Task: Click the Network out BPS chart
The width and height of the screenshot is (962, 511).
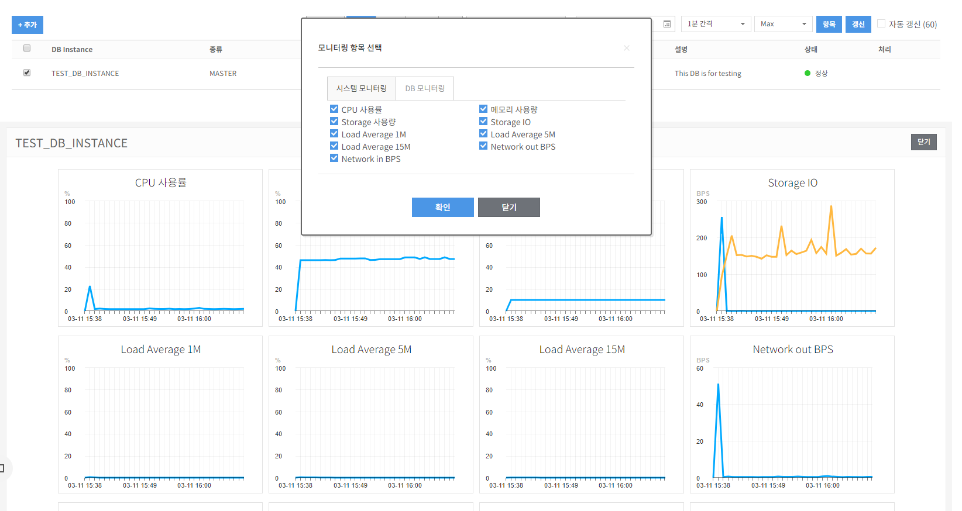Action: pyautogui.click(x=792, y=415)
